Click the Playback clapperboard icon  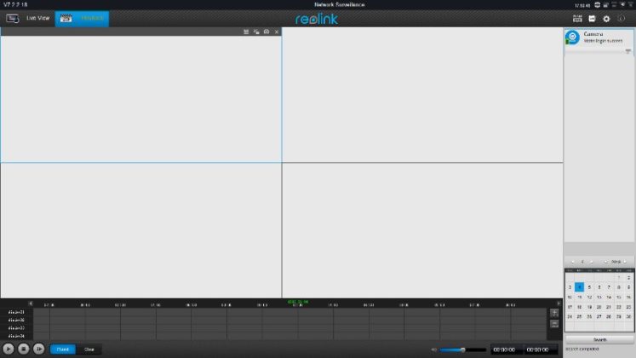[x=66, y=18]
